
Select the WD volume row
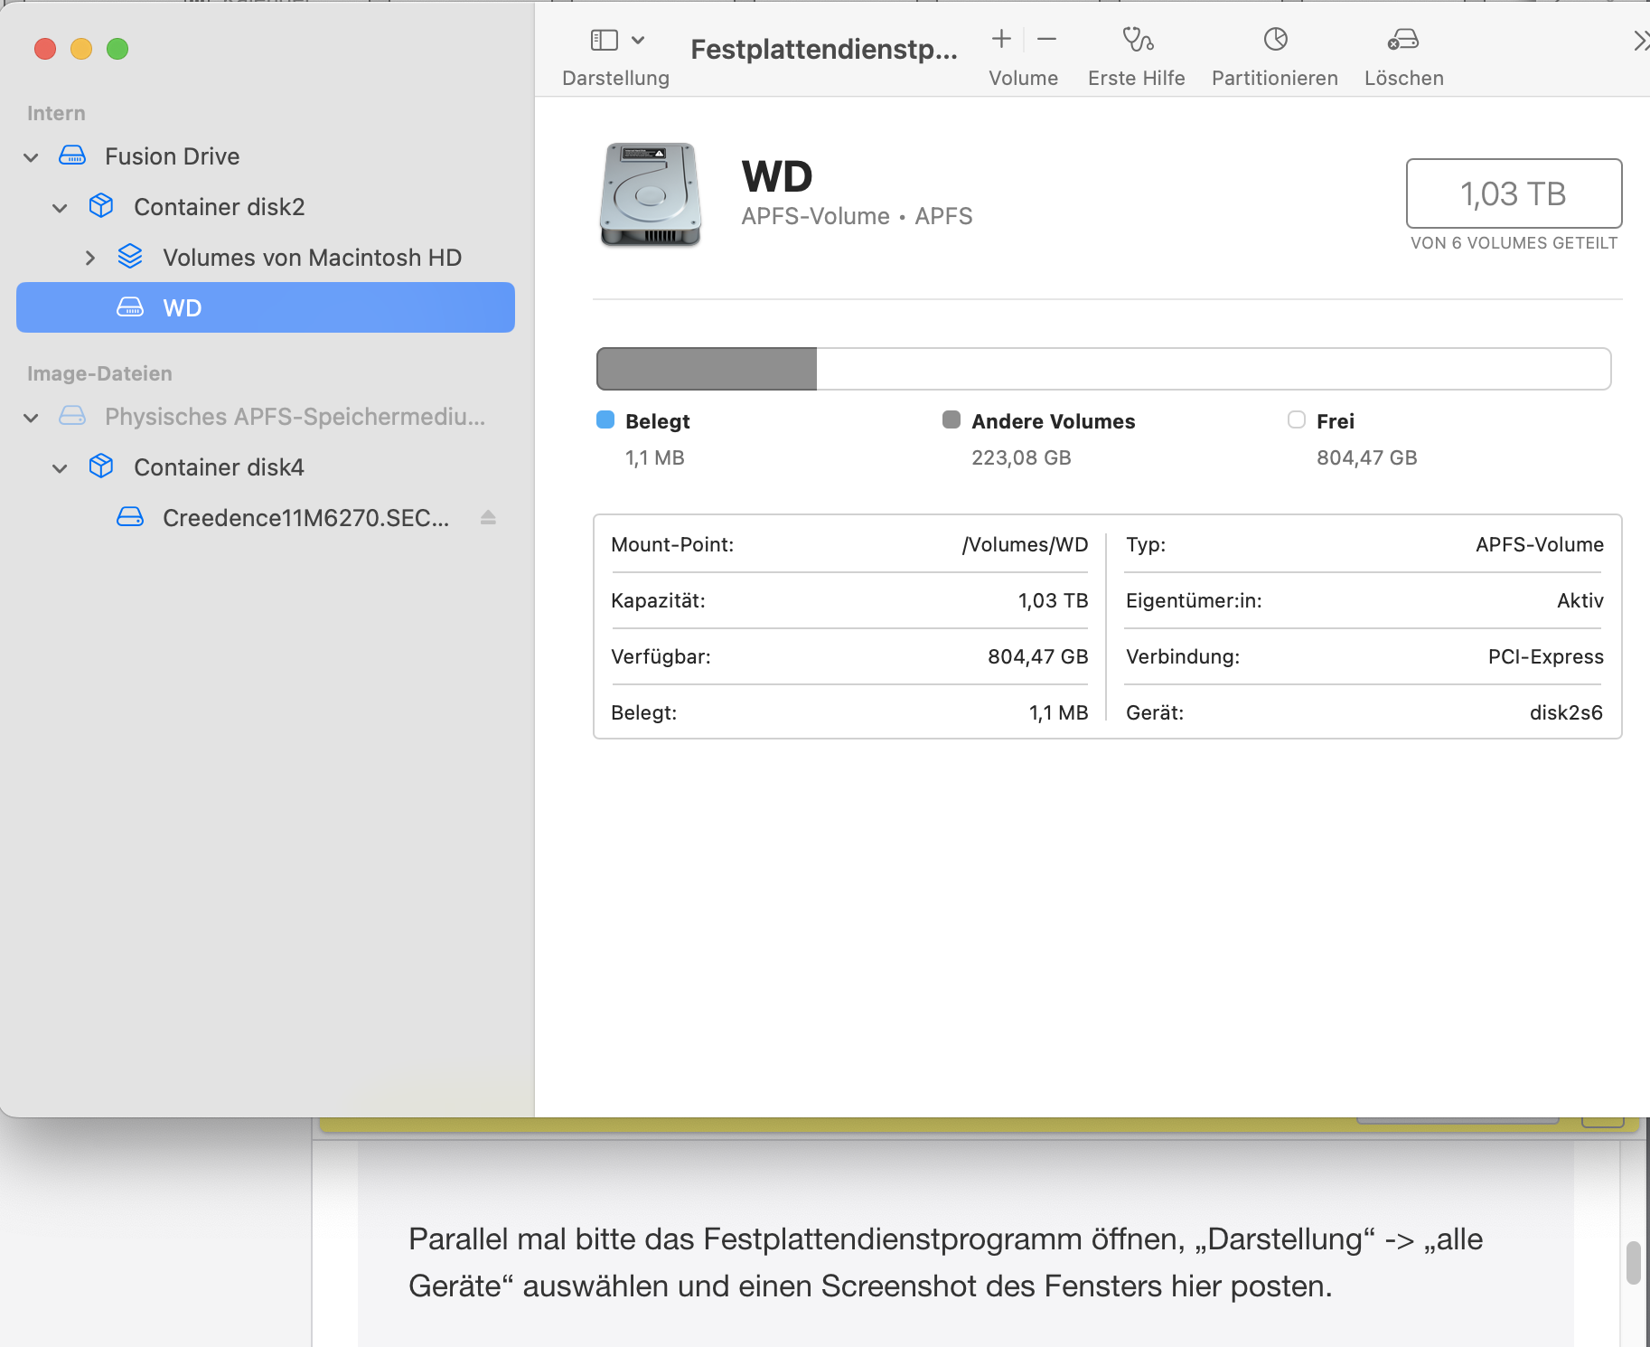click(x=266, y=307)
